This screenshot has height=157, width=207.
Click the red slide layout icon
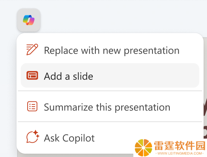[x=32, y=75]
